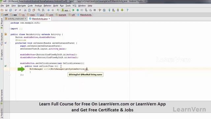211x119 pixels.
Task: Click the Open folder toolbar icon
Action: tap(2, 10)
